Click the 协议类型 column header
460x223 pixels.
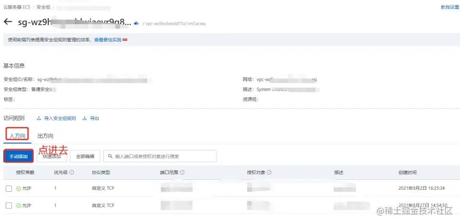tap(101, 173)
